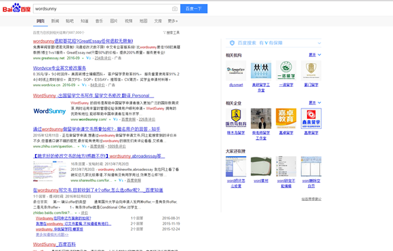This screenshot has width=393, height=251.
Task: Click the orange 嘉卓教育 logo
Action: [286, 119]
